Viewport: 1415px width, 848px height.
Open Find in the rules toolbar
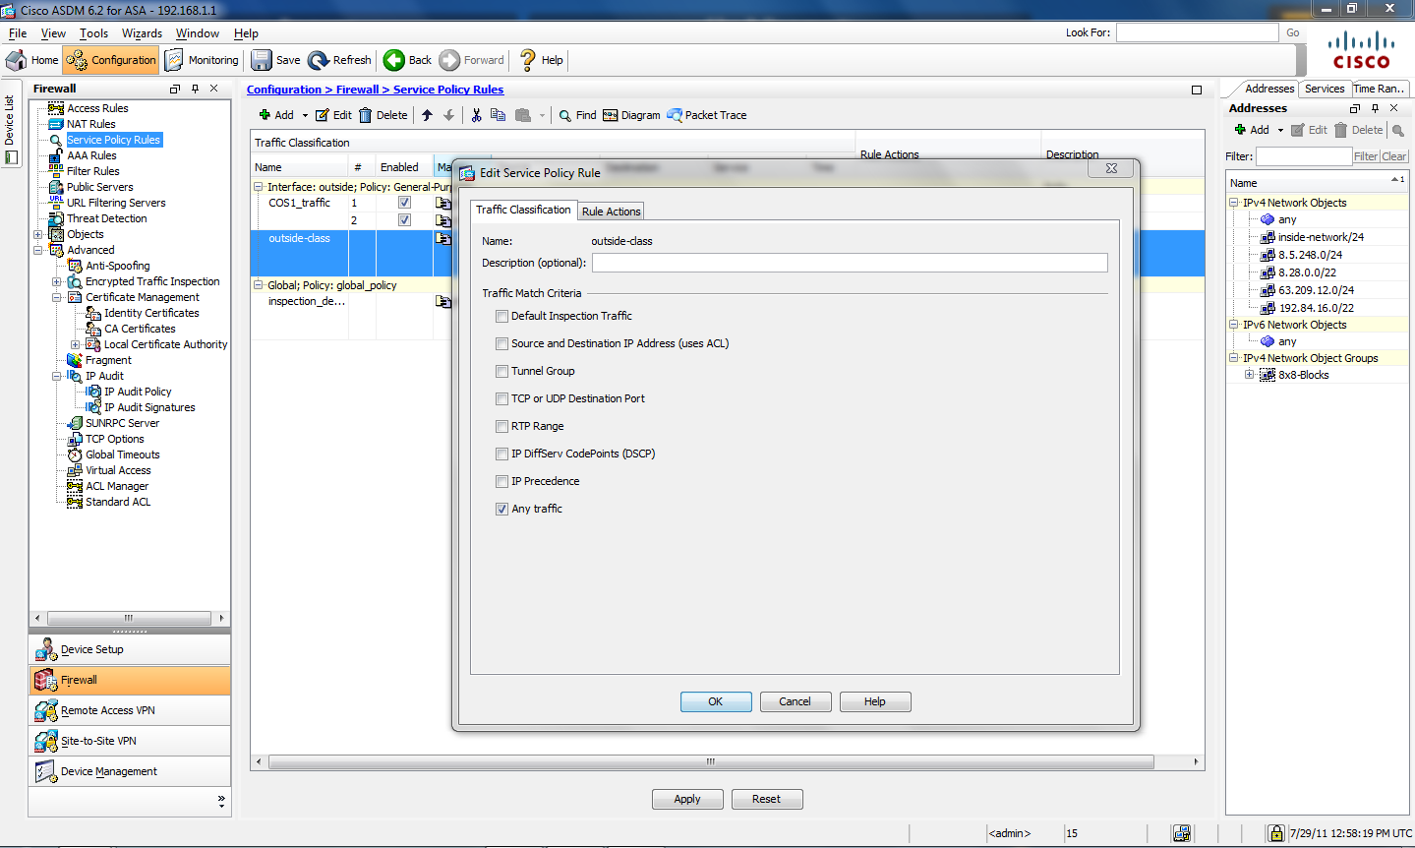coord(577,115)
